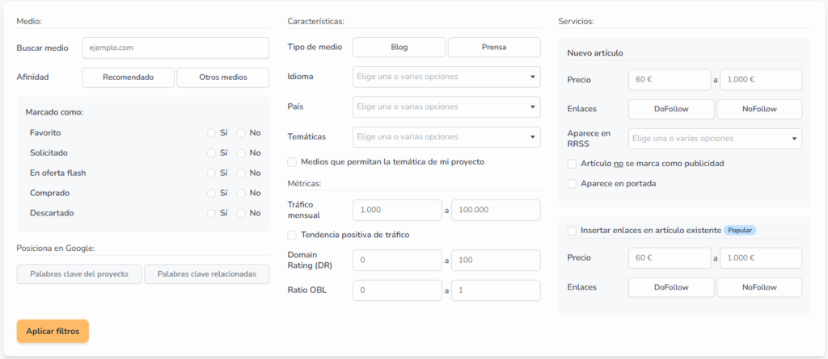Screen dimensions: 828x359
Task: Open the Aparece en RRSS dropdown
Action: point(715,140)
